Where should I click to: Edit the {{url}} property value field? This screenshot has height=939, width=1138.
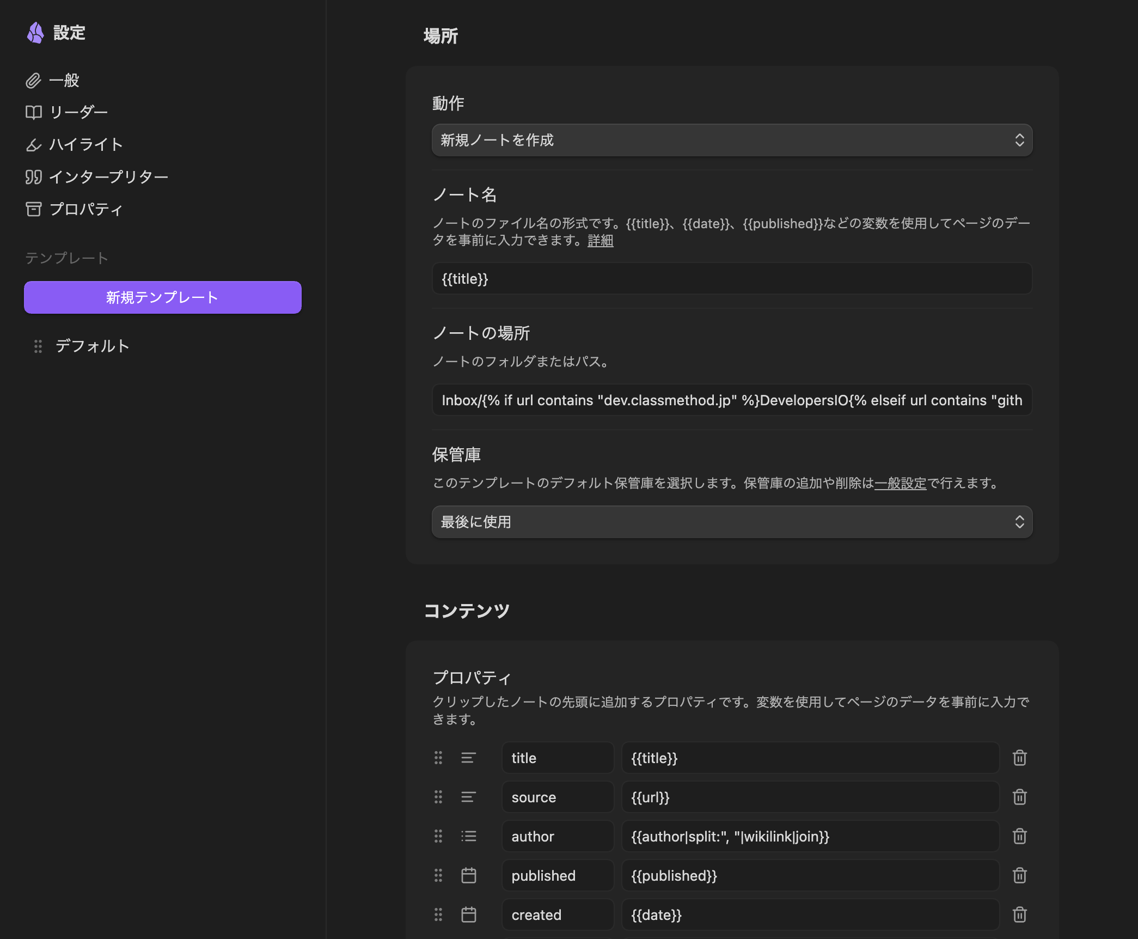pos(810,797)
